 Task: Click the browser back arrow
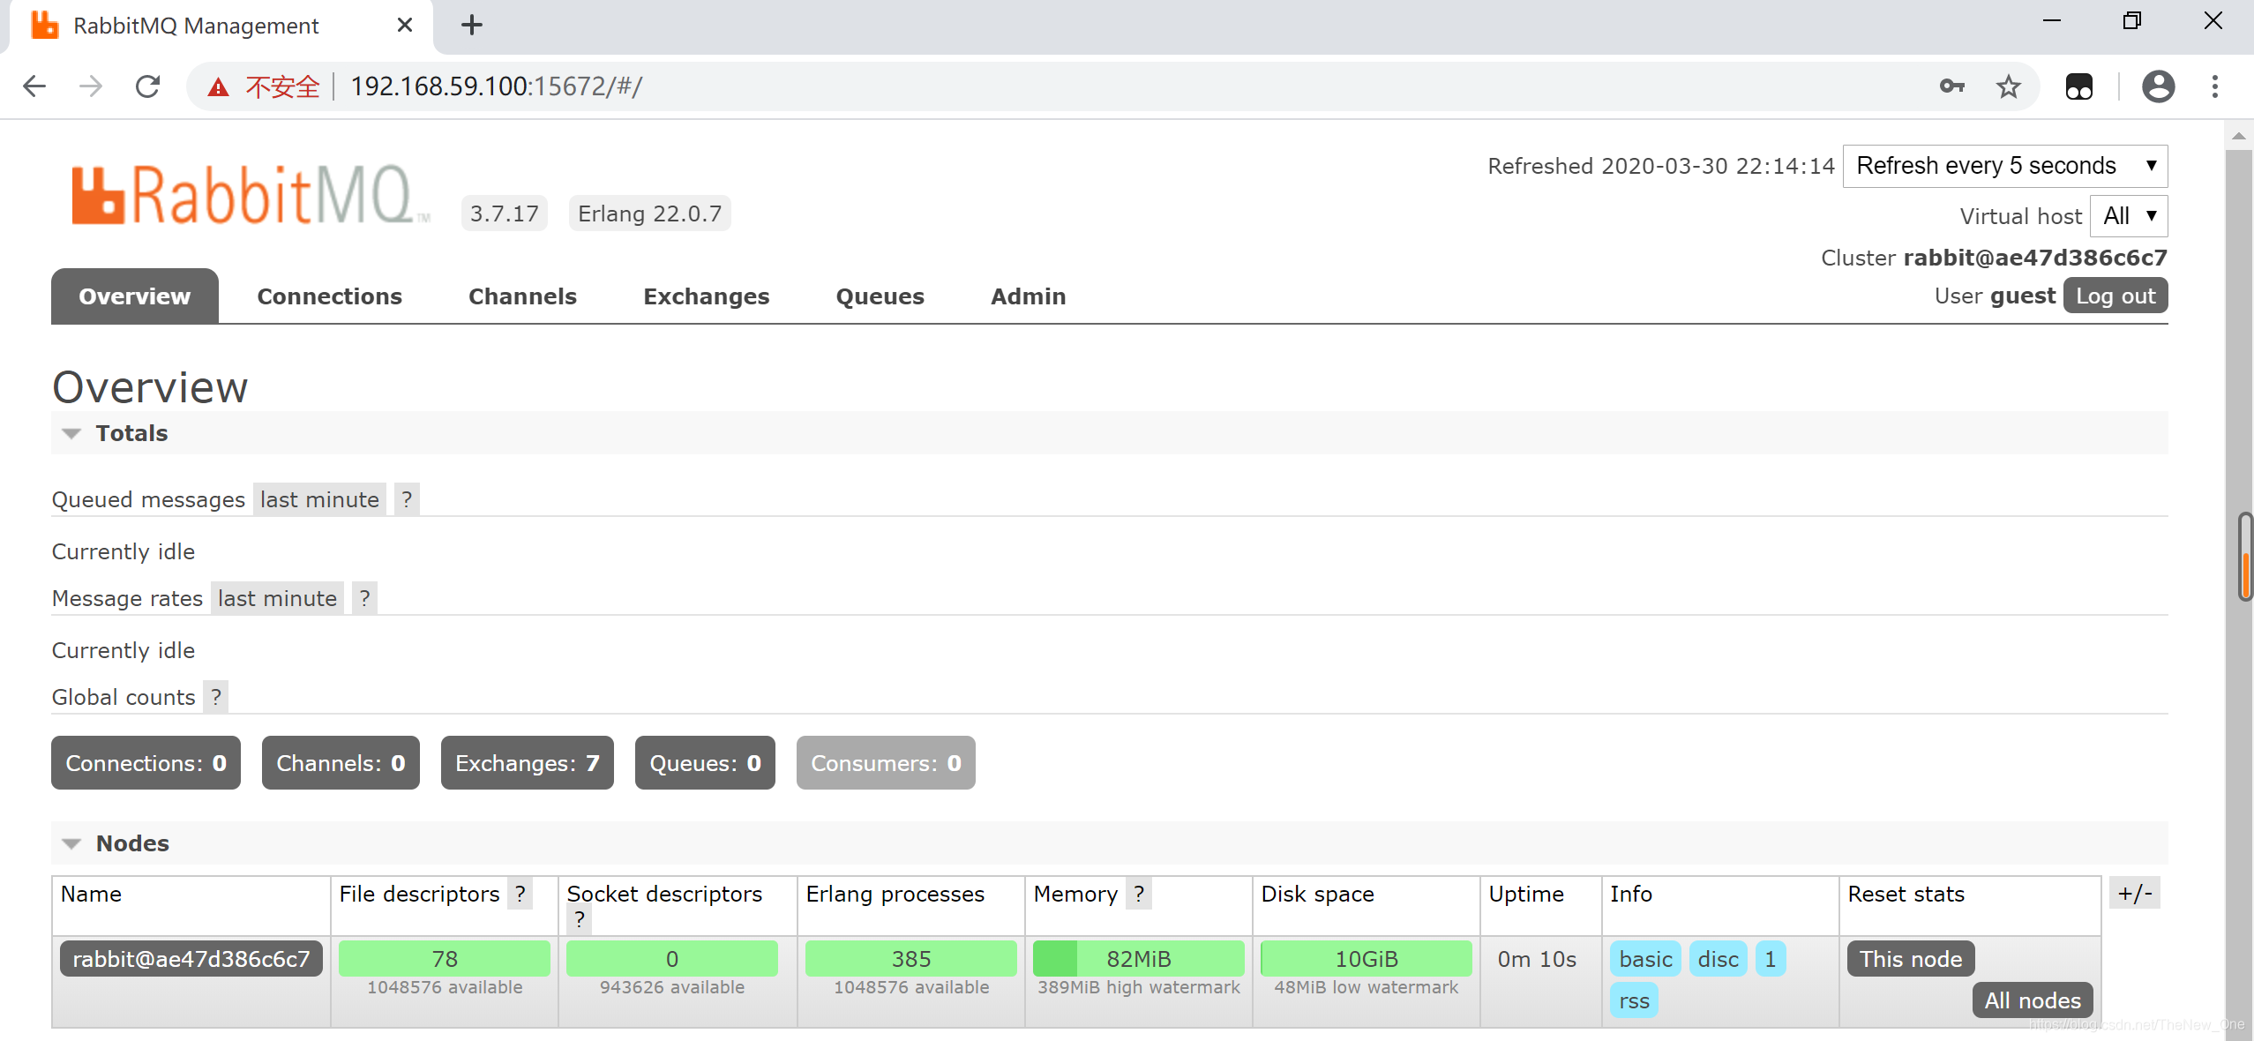[x=34, y=86]
